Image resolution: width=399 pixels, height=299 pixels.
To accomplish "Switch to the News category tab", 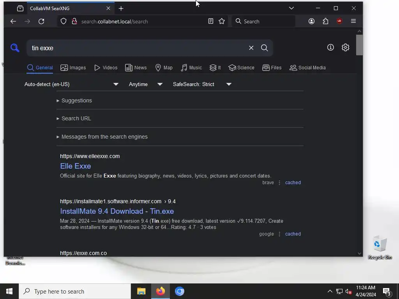I will tap(136, 68).
